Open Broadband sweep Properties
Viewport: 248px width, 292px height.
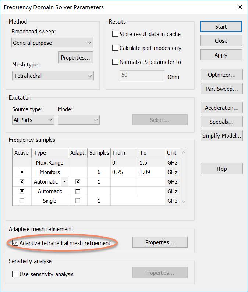[75, 57]
